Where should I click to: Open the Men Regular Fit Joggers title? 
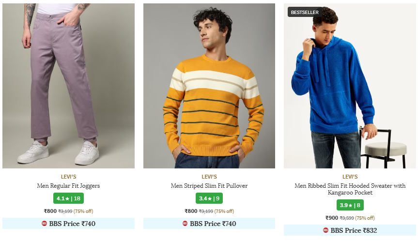pos(68,186)
